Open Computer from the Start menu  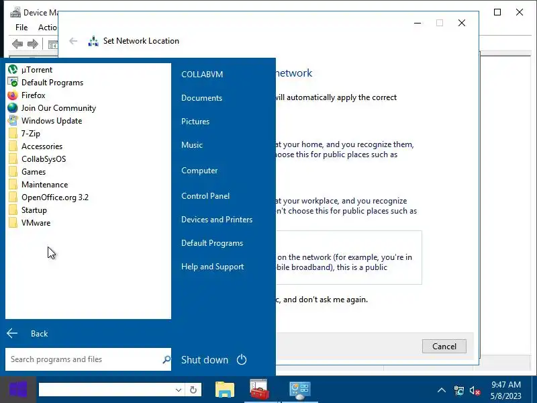click(x=199, y=171)
